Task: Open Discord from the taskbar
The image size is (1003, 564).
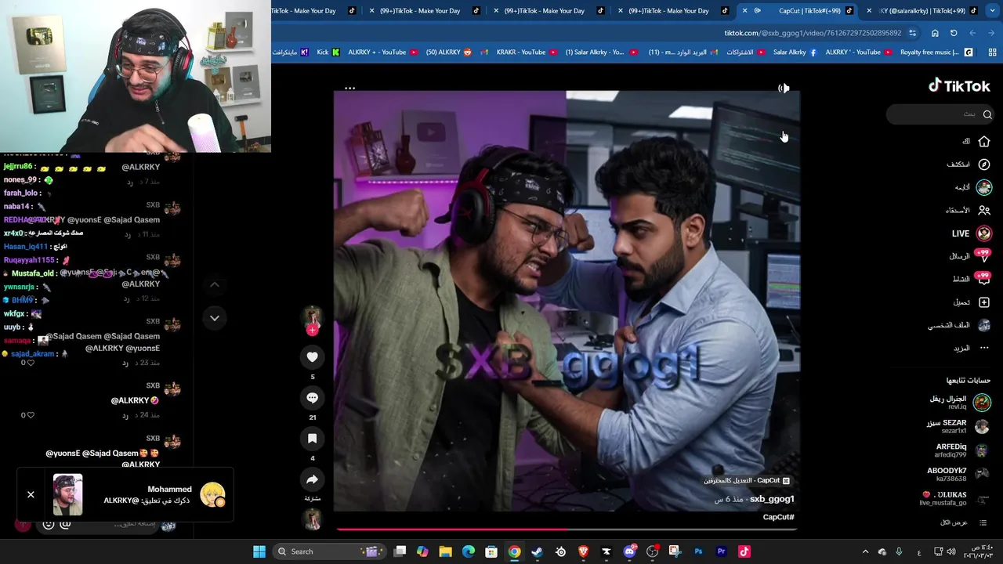Action: tap(629, 551)
